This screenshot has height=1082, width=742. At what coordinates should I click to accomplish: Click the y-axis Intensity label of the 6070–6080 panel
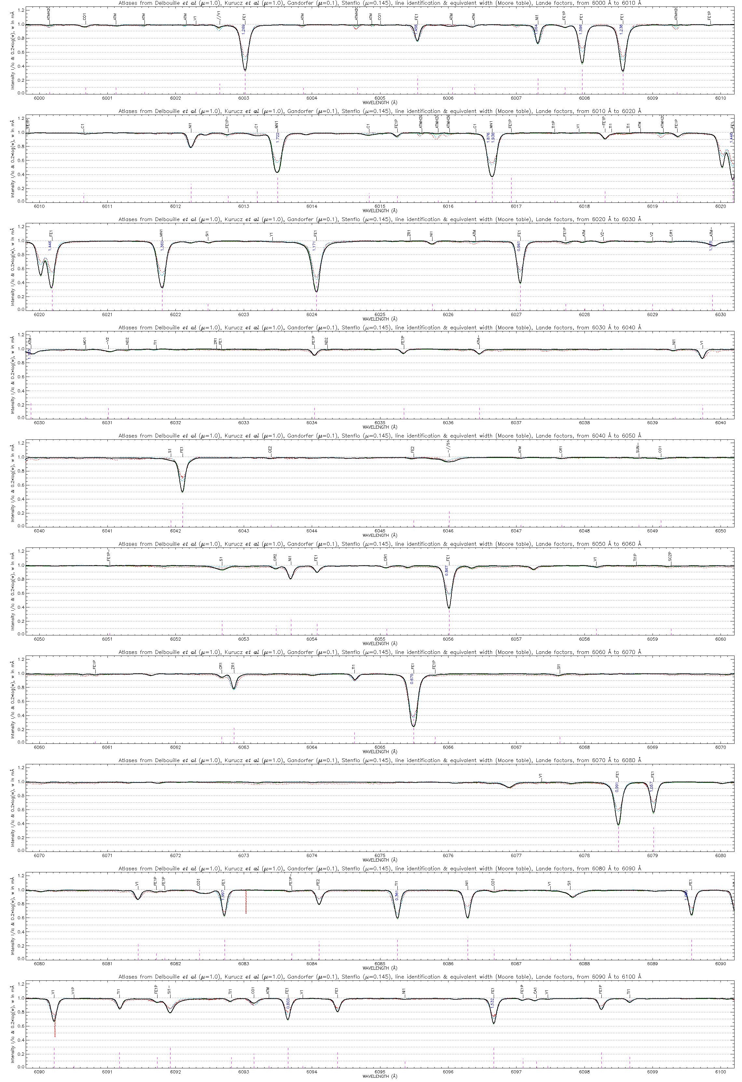point(13,808)
